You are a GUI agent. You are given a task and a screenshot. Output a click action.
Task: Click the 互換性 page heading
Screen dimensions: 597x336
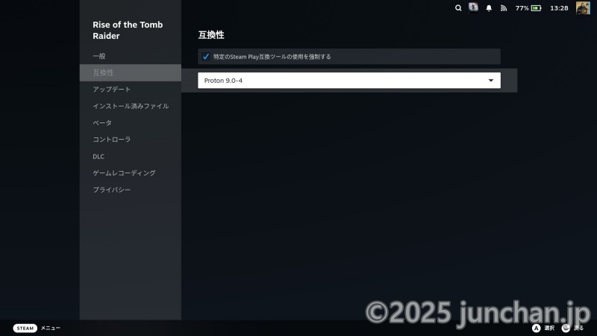pos(211,35)
